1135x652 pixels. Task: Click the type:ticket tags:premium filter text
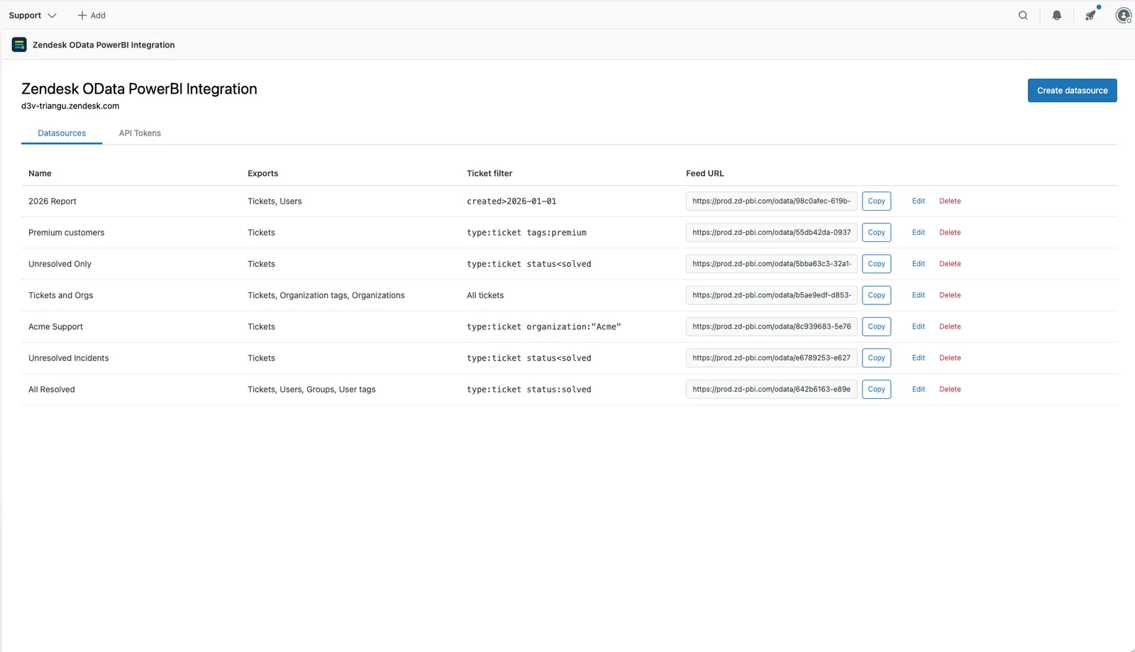pyautogui.click(x=526, y=233)
